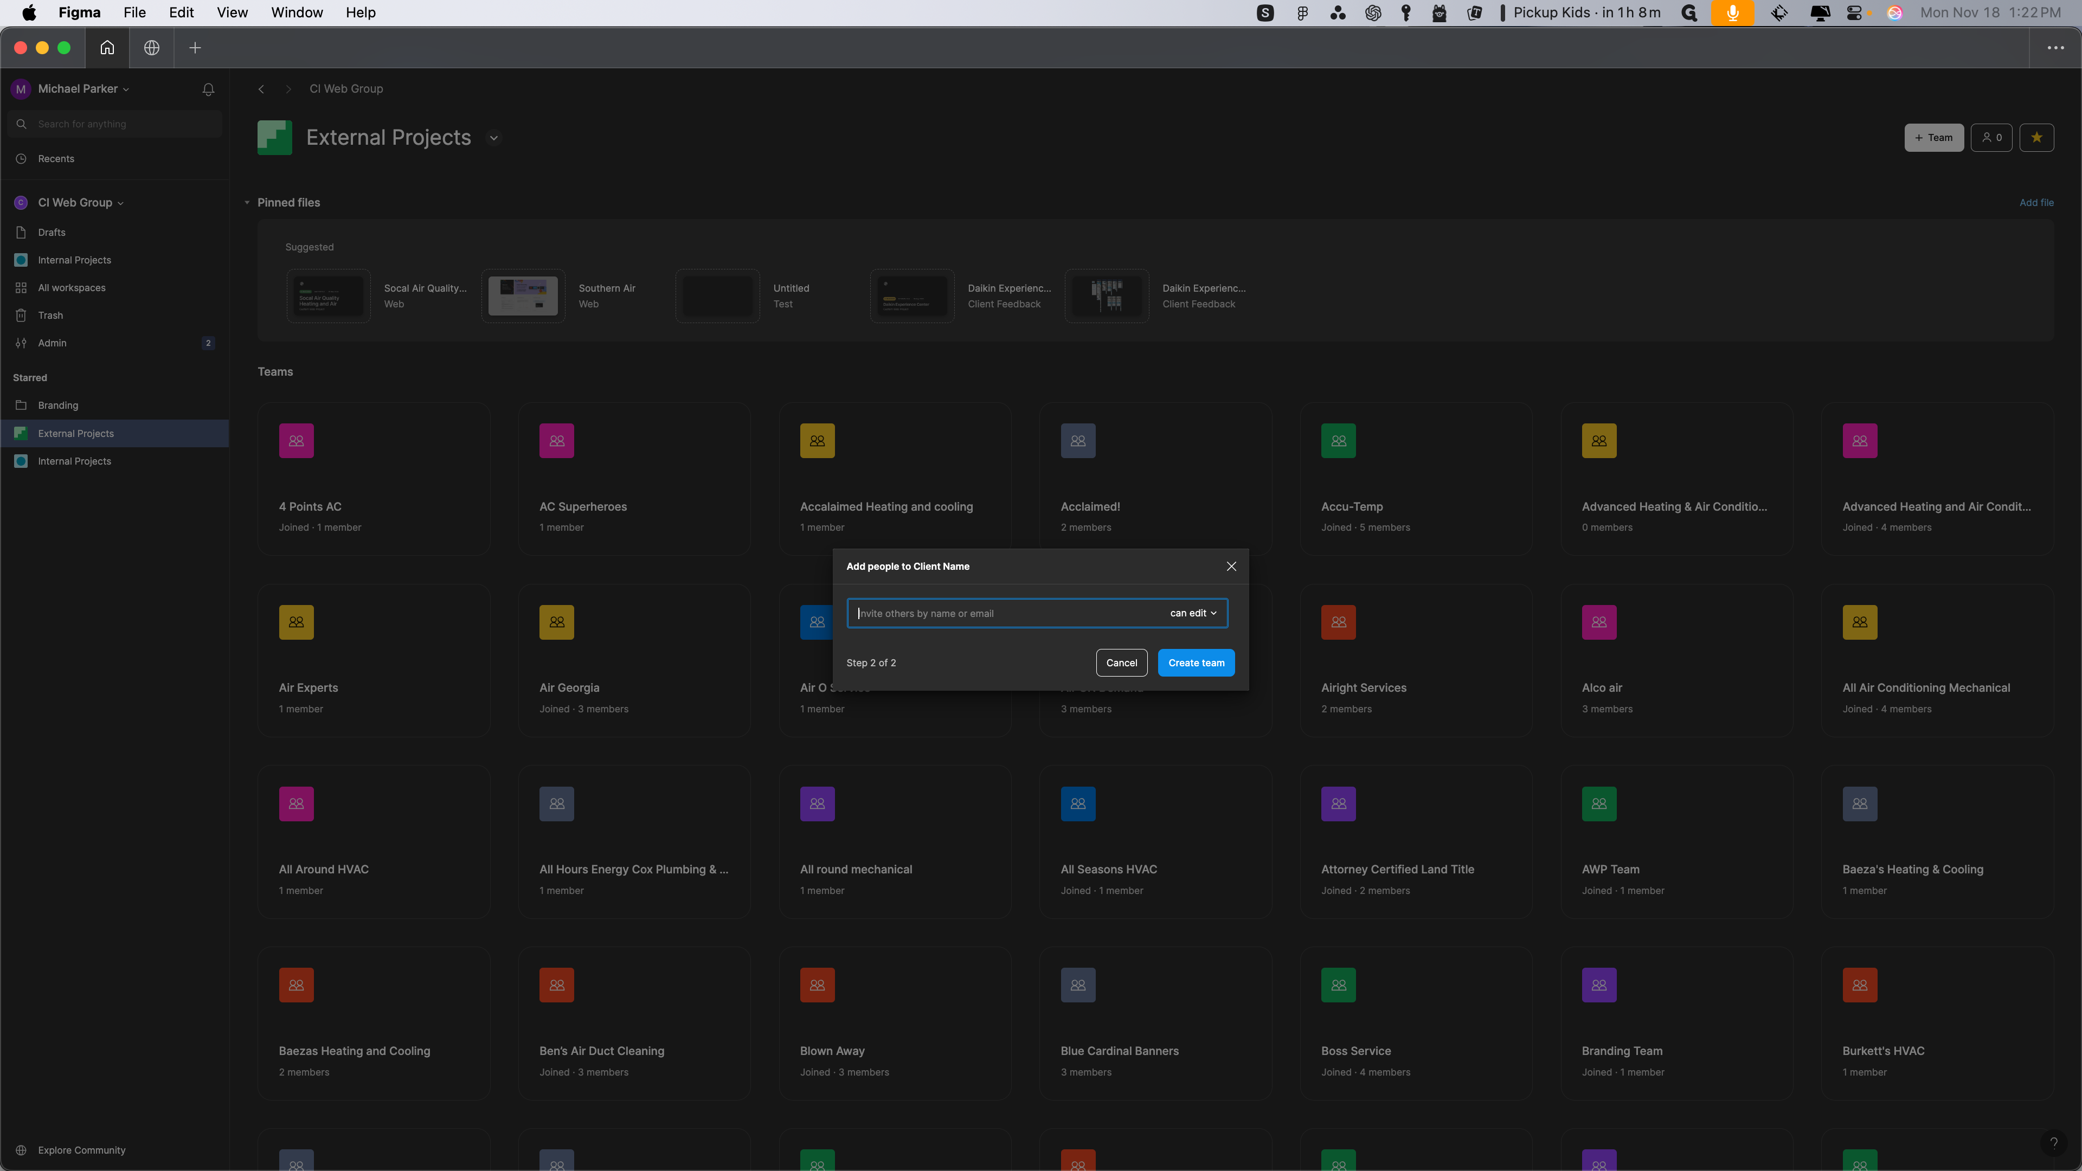
Task: Open Recents in the sidebar
Action: tap(115, 158)
